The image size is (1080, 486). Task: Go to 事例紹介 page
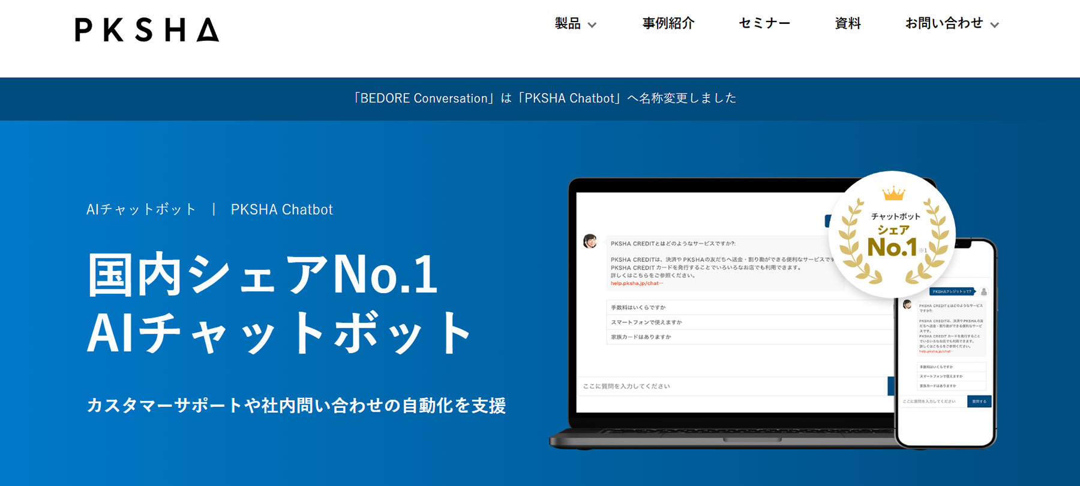pos(668,23)
